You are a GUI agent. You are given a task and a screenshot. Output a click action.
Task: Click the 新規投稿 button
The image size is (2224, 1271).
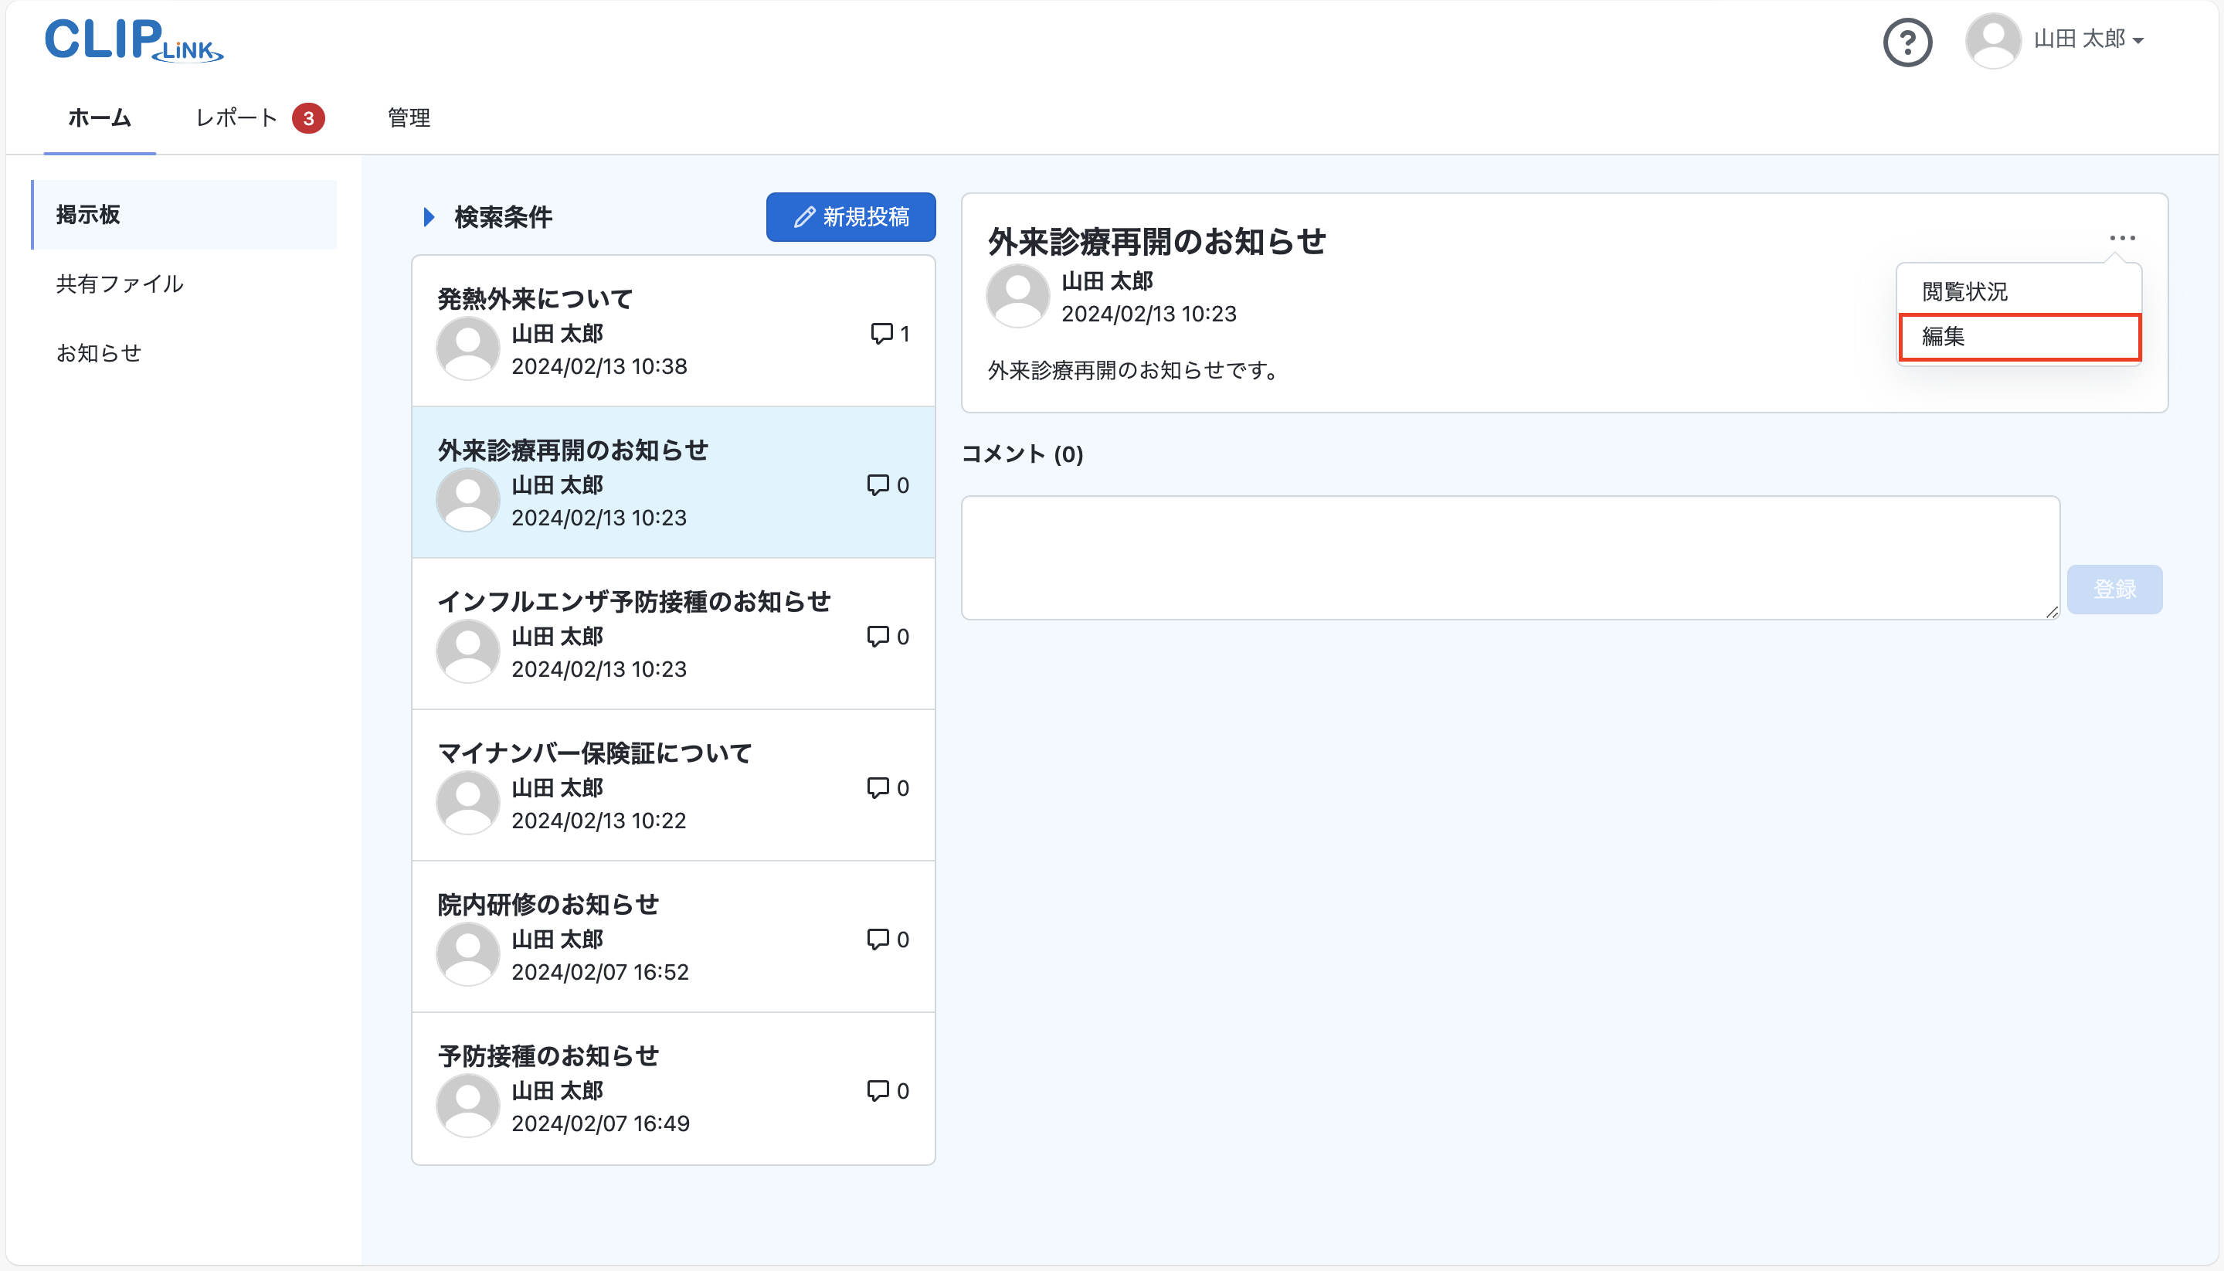[x=851, y=217]
